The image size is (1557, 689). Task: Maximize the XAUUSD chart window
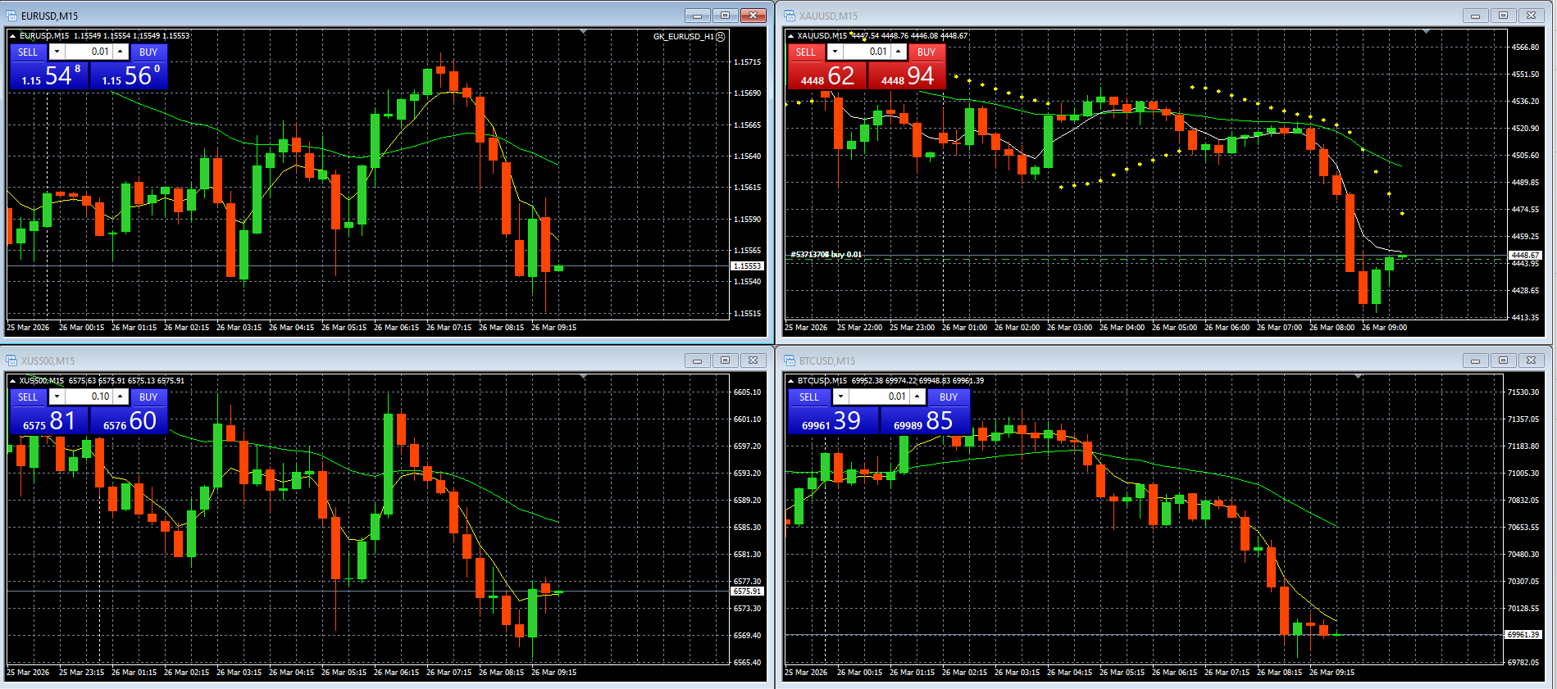(x=1503, y=16)
